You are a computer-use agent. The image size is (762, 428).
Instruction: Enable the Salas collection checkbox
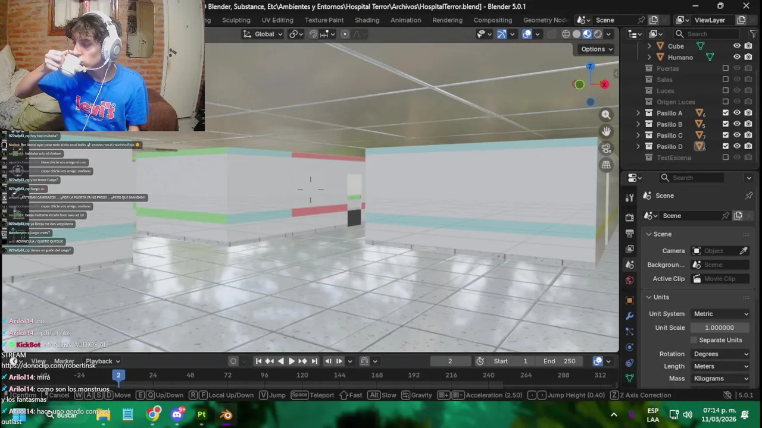point(725,80)
